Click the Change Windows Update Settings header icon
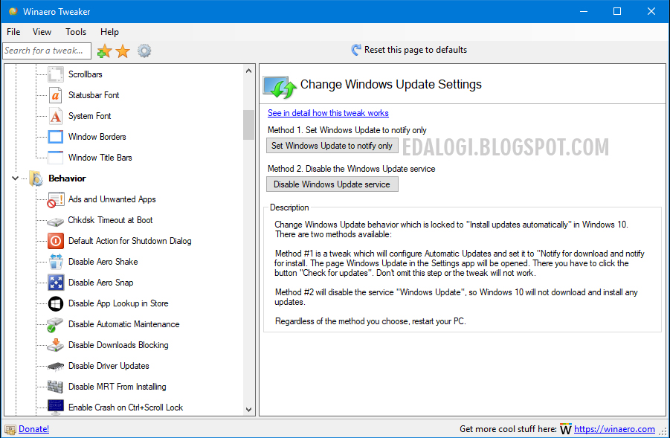The height and width of the screenshot is (438, 670). (x=280, y=87)
